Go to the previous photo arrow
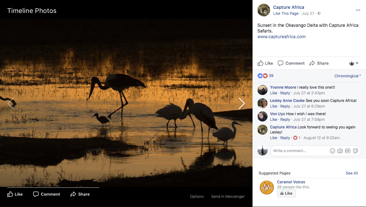 pos(11,103)
